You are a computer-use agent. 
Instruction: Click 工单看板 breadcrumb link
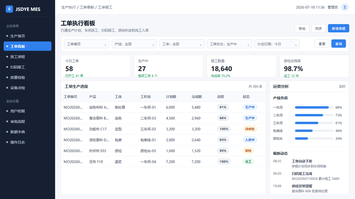click(x=87, y=7)
